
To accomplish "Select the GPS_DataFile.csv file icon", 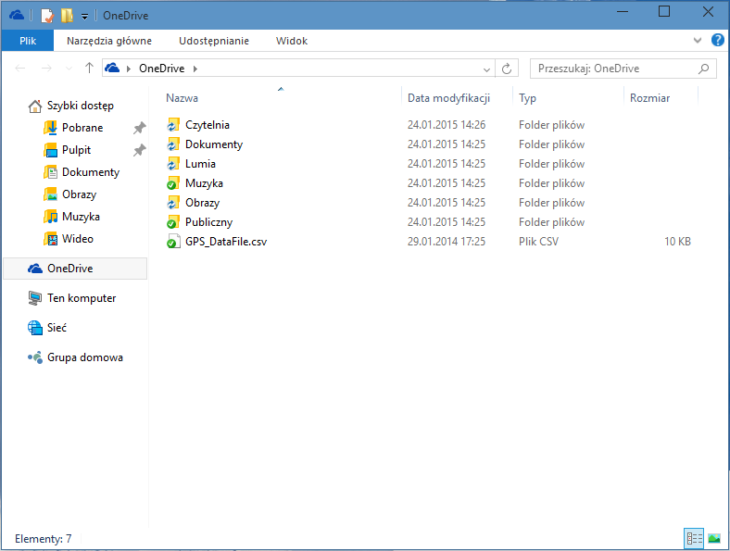I will pyautogui.click(x=172, y=242).
